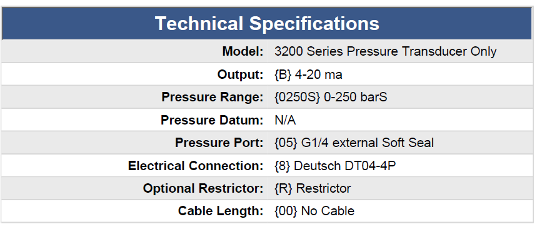
Task: Click the {R} Restrictor value
Action: pos(313,188)
